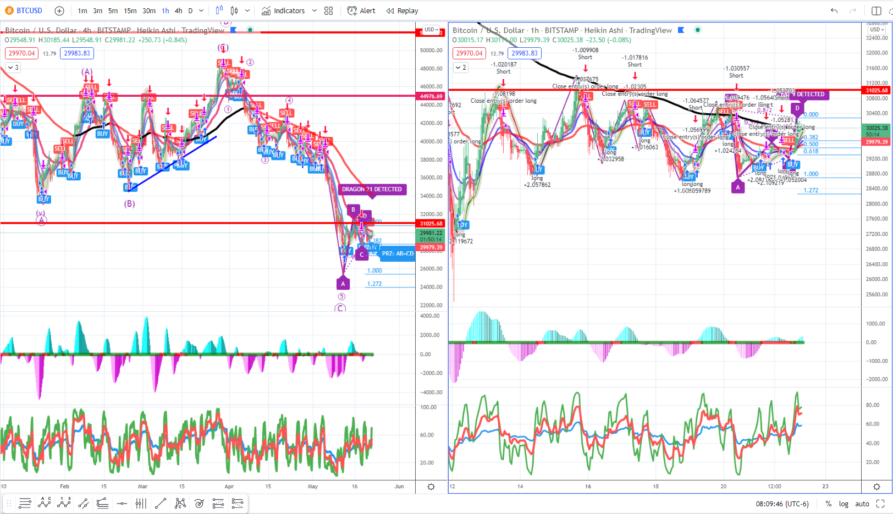Switch to the 1m timeframe
893x514 pixels.
[82, 10]
